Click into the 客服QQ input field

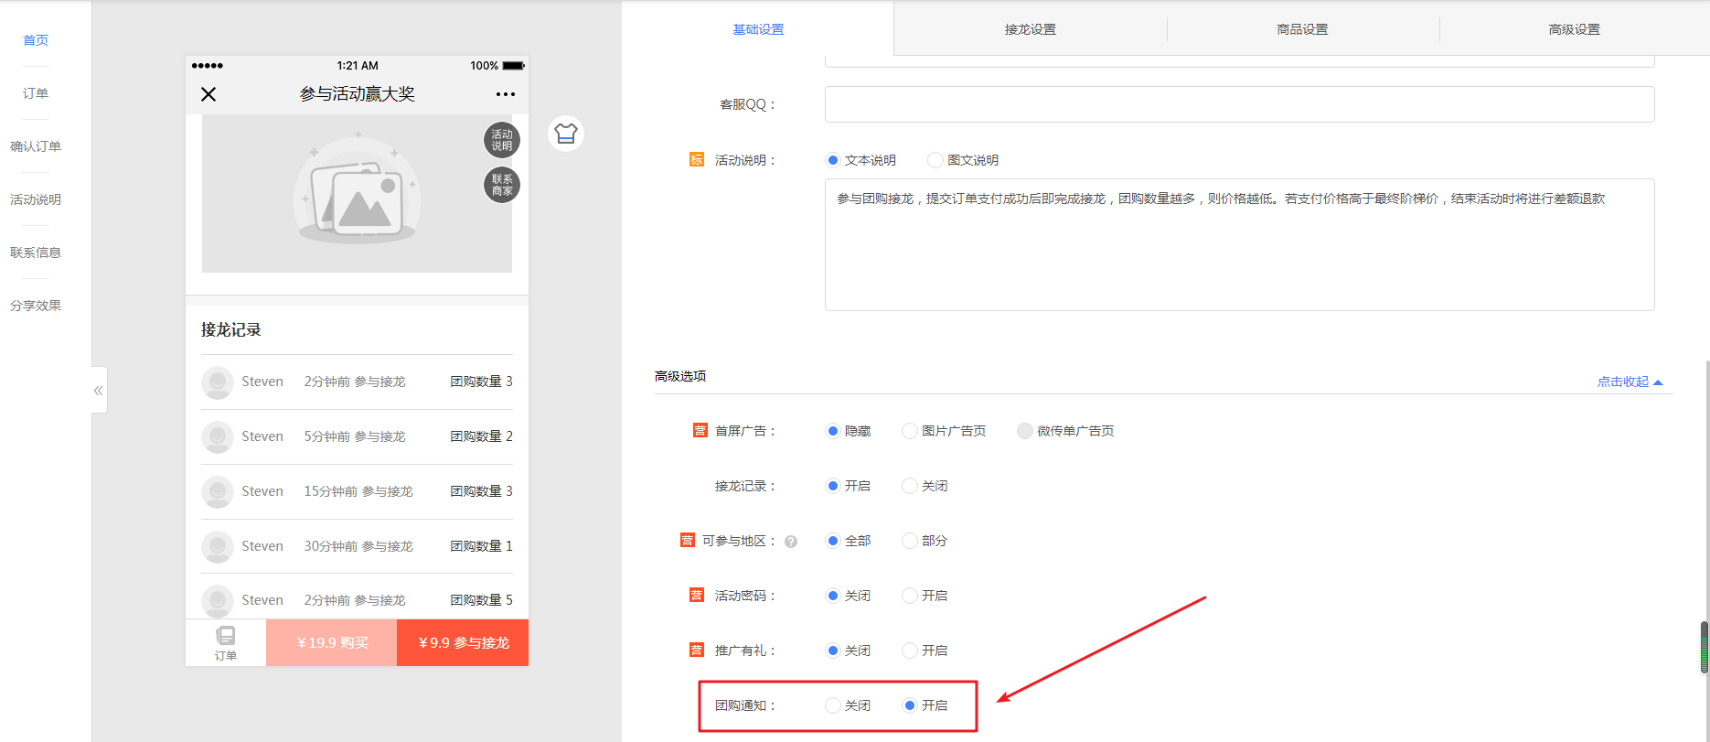point(1239,104)
